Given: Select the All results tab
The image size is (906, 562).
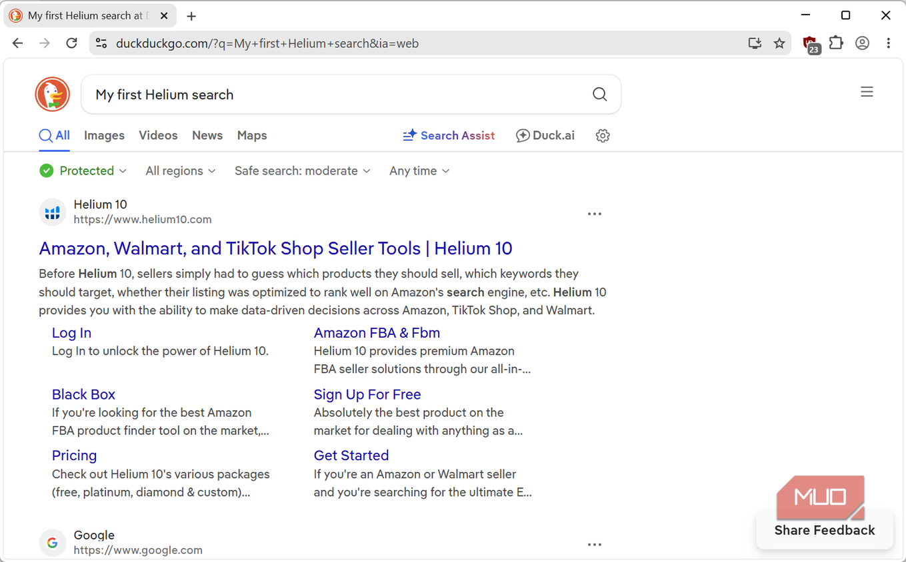Looking at the screenshot, I should coord(55,136).
